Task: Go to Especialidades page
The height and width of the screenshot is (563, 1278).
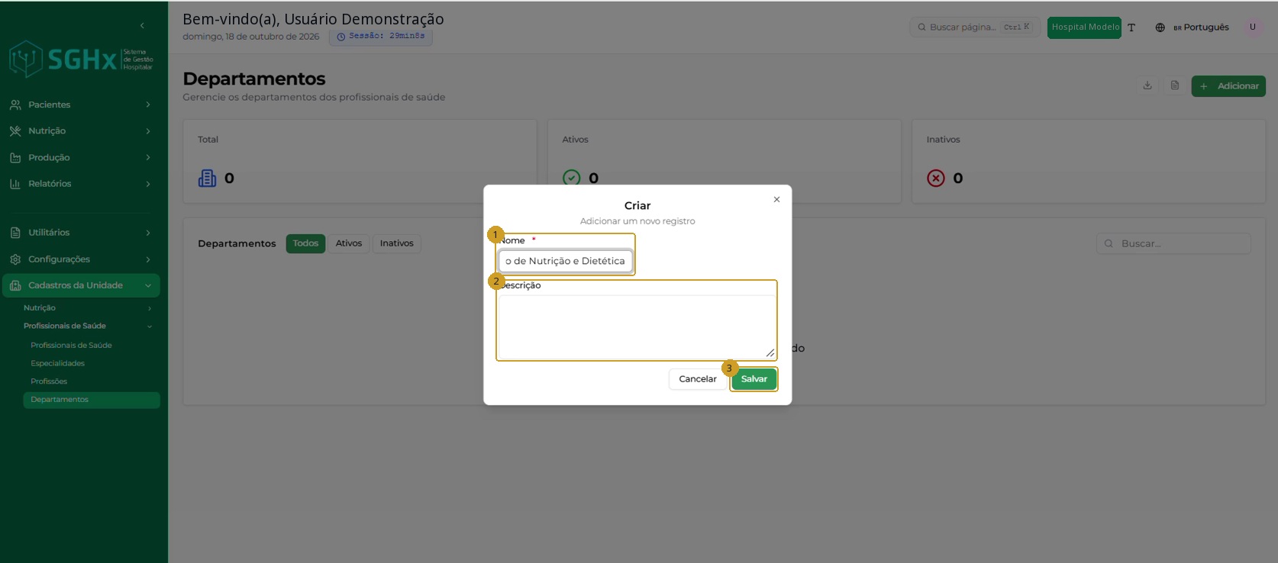Action: [x=58, y=364]
